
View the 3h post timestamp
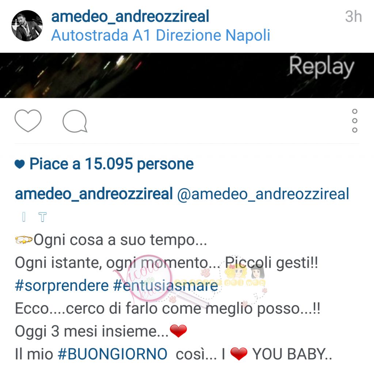coord(353,16)
